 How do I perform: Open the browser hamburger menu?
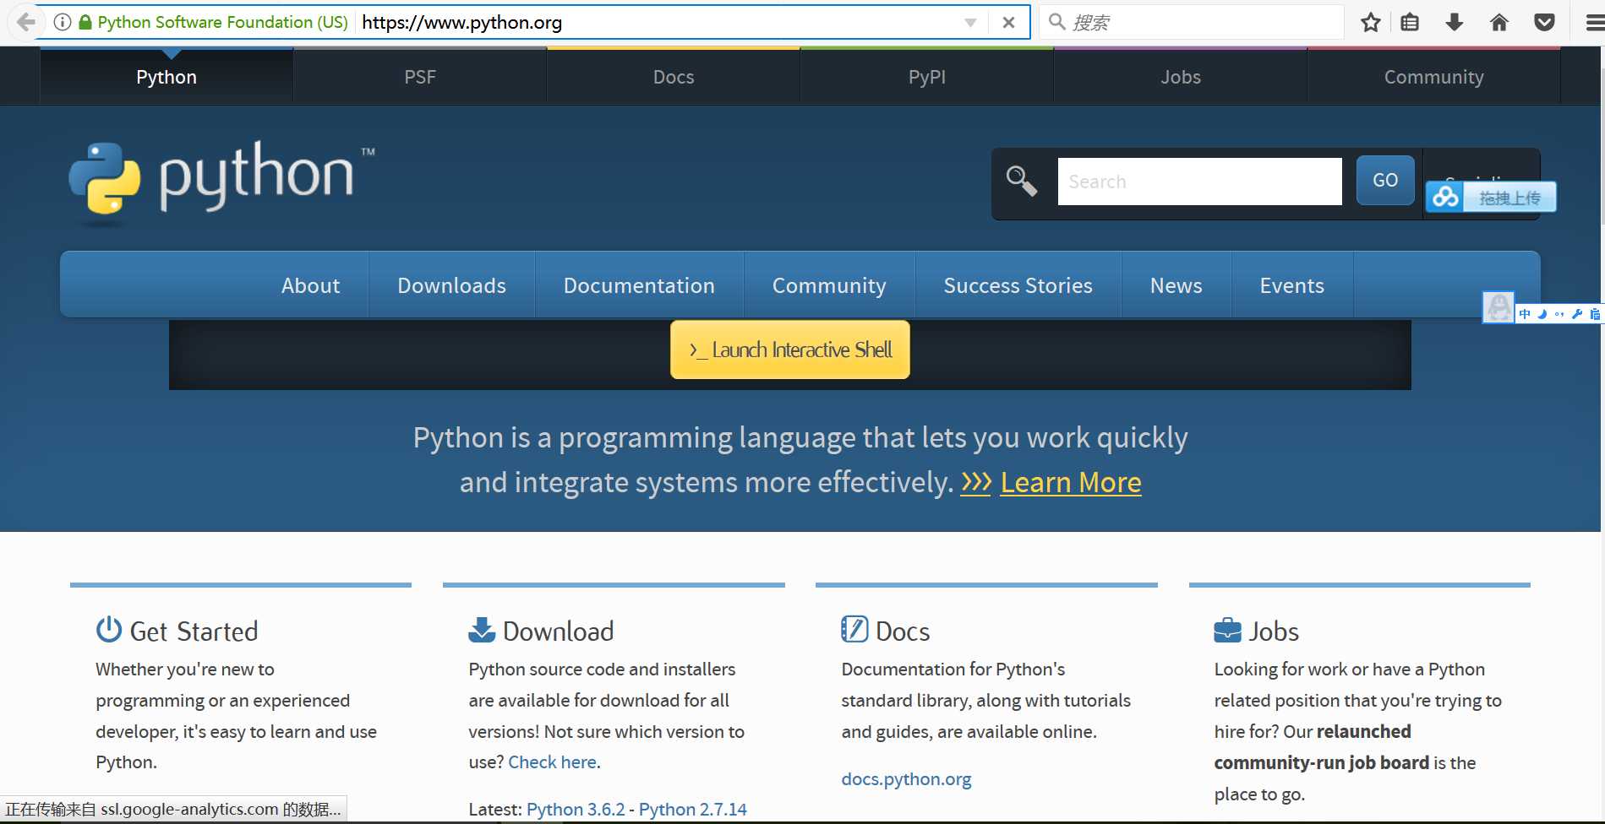(x=1594, y=23)
